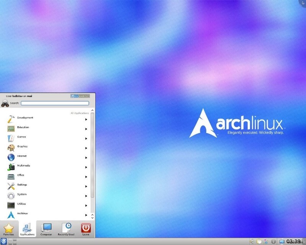Click inside the Search field
Screen dimensions: 306x245
coord(55,103)
